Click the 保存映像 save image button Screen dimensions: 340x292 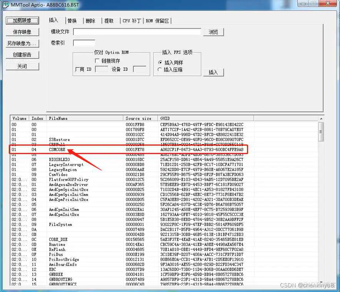point(22,32)
